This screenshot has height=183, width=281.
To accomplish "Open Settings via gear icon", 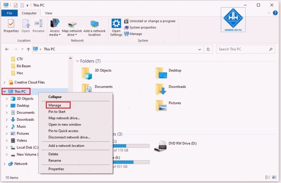I will tap(116, 28).
